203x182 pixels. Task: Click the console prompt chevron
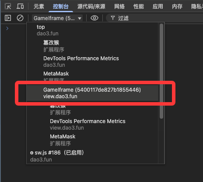7,28
